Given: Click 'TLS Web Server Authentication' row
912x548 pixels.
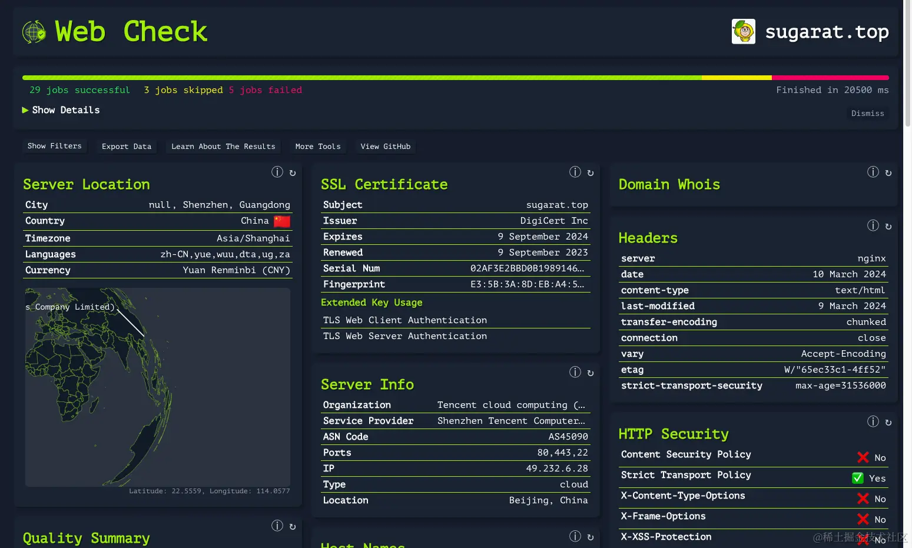Looking at the screenshot, I should (x=456, y=336).
